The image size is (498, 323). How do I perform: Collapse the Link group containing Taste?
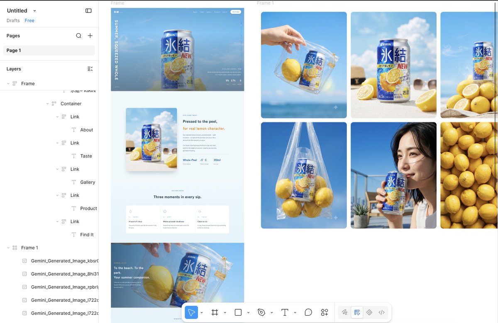coord(57,143)
